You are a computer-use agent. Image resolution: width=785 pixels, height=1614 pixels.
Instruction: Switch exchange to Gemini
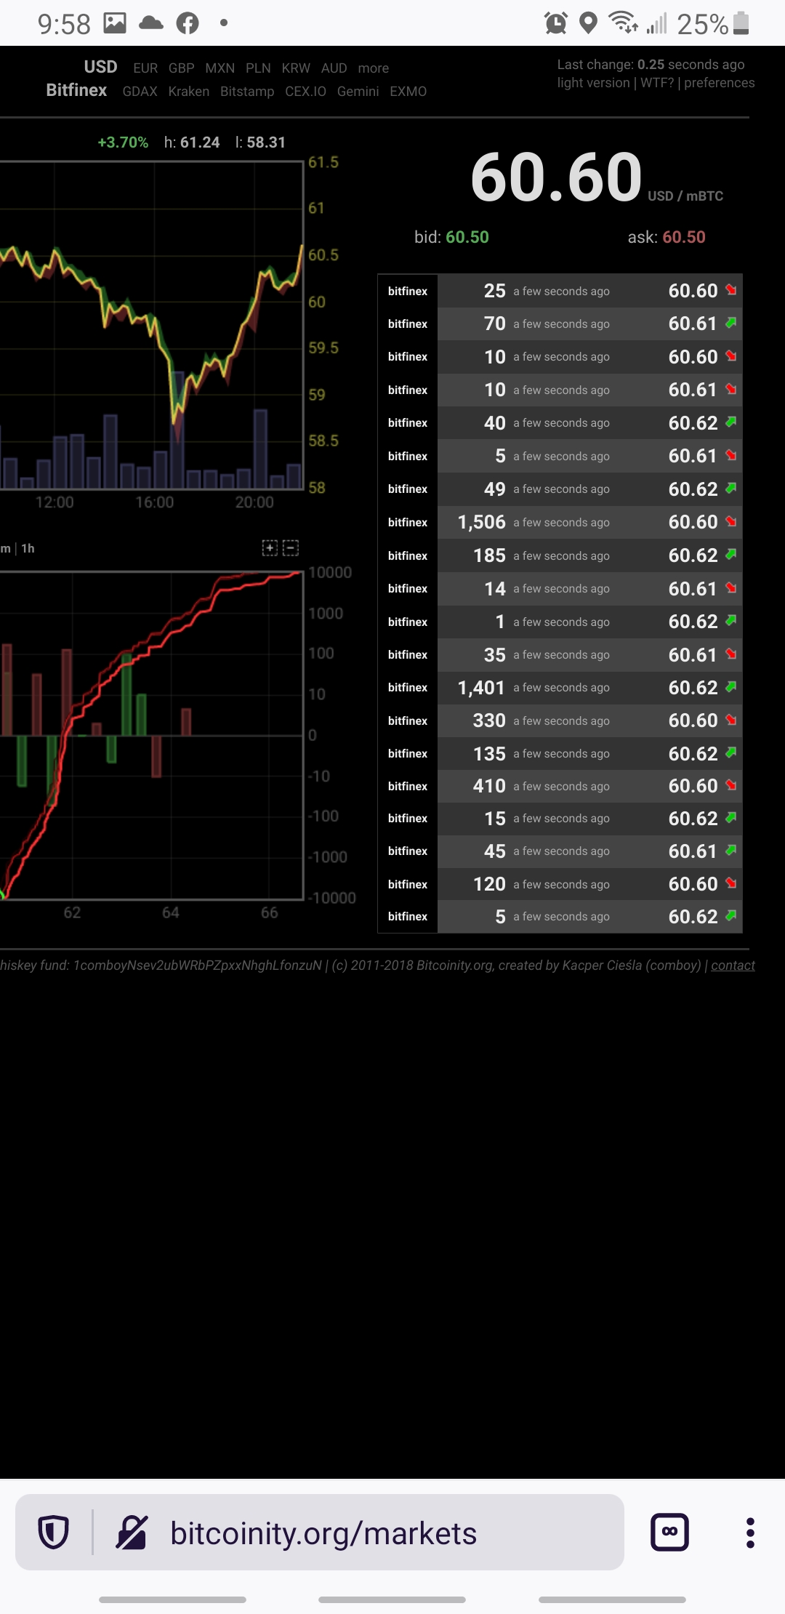358,92
